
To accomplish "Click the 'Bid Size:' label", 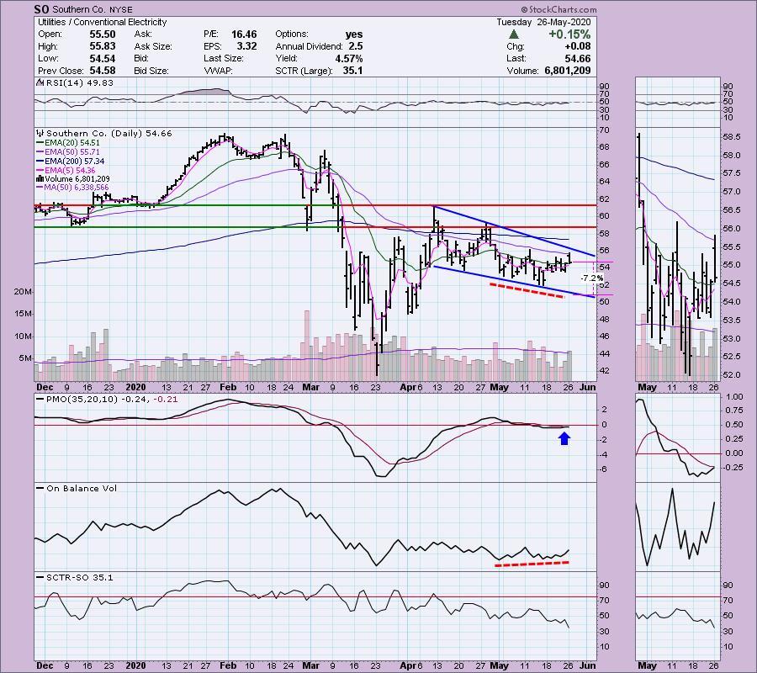I will click(151, 71).
